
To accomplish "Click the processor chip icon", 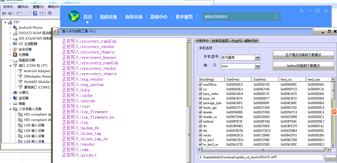I will [x=15, y=55].
